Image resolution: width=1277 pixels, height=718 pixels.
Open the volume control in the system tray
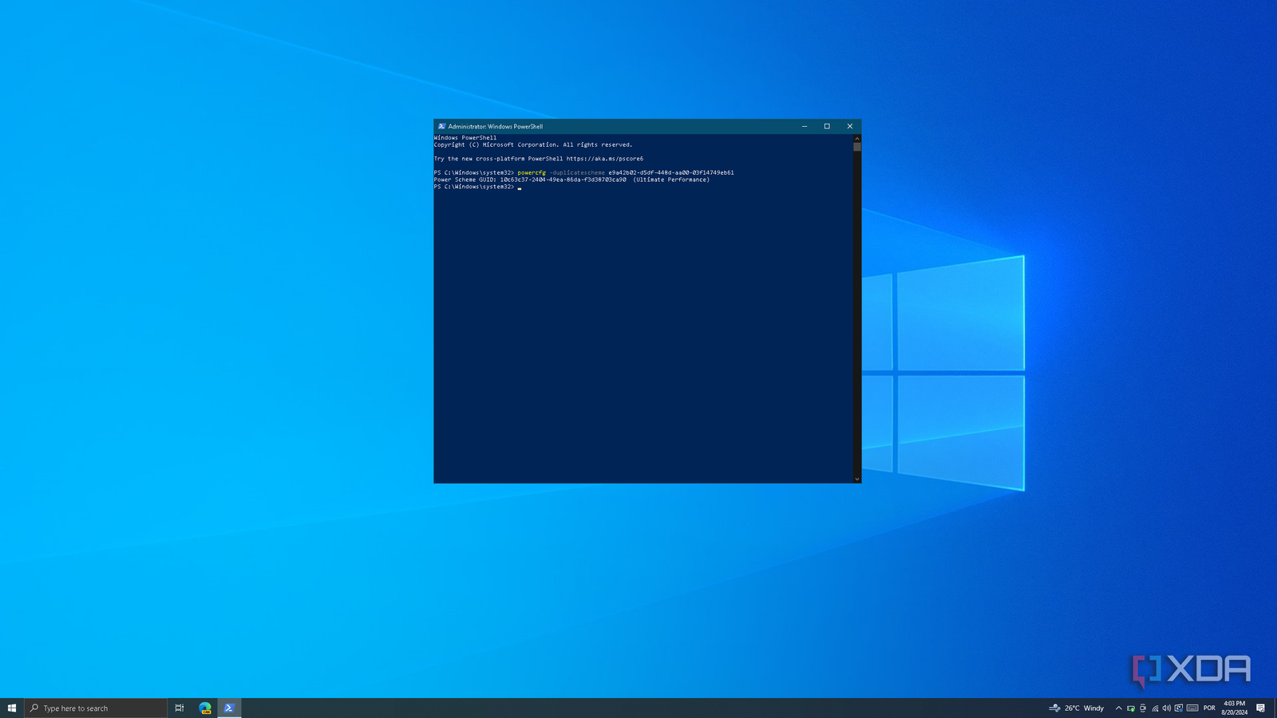[x=1166, y=708]
